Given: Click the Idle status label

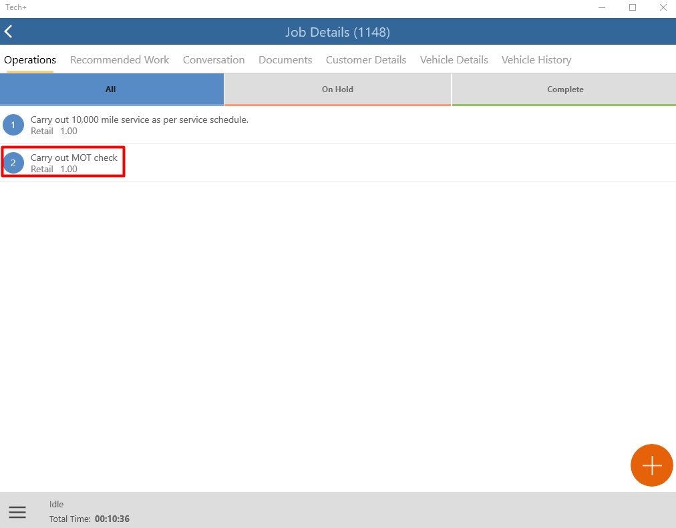Looking at the screenshot, I should [57, 505].
